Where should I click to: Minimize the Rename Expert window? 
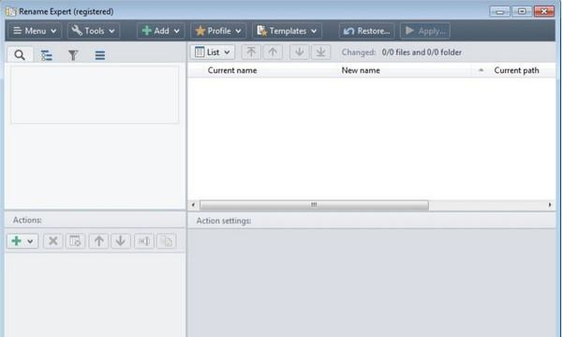tap(499, 11)
